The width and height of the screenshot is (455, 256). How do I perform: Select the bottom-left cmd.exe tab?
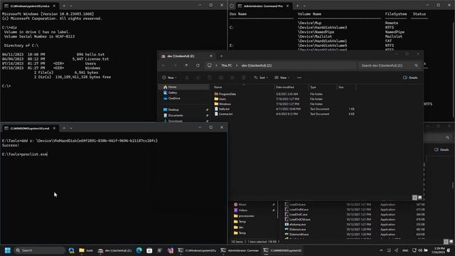pos(30,128)
